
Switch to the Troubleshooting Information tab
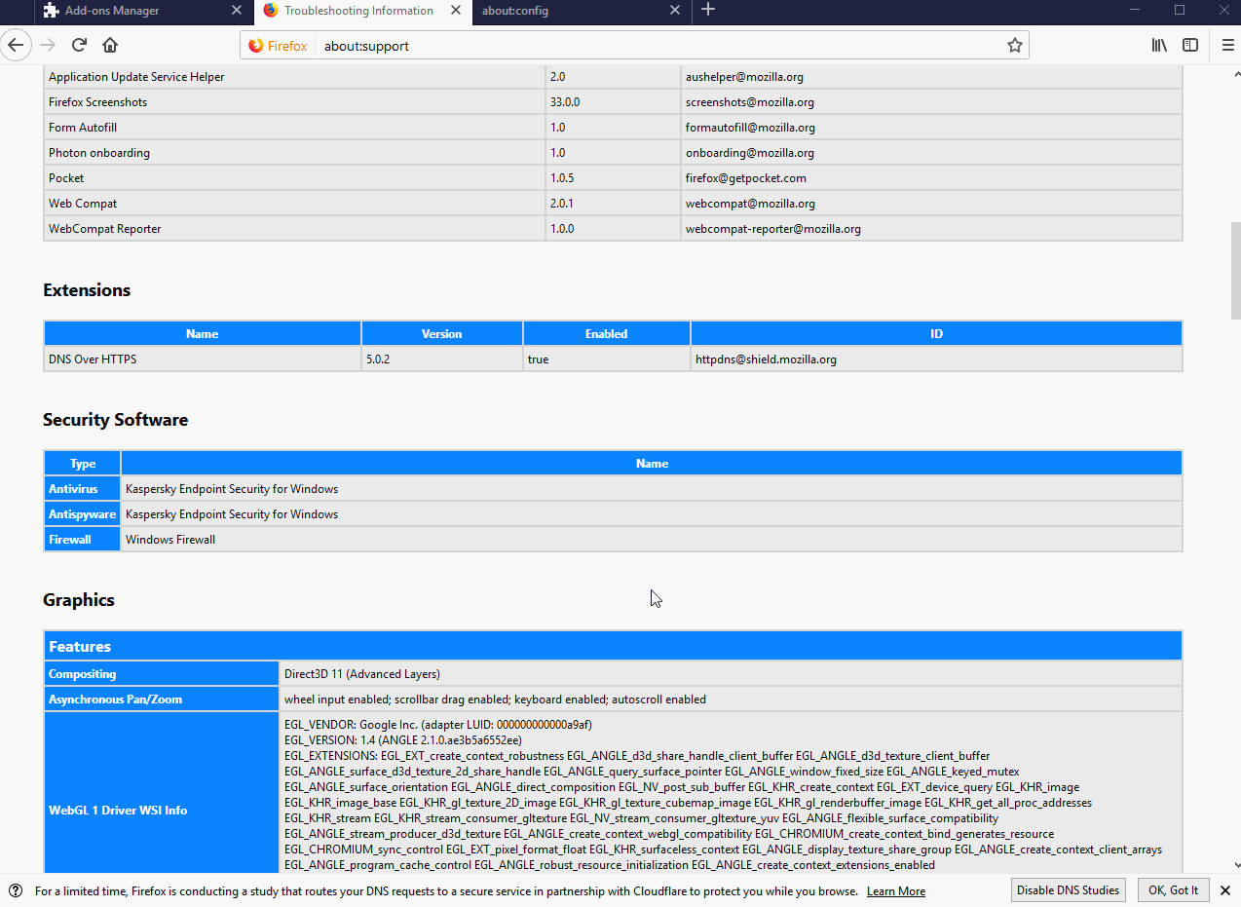[362, 11]
